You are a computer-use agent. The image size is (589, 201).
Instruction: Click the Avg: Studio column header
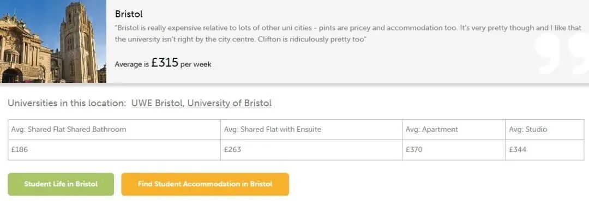[545, 130]
